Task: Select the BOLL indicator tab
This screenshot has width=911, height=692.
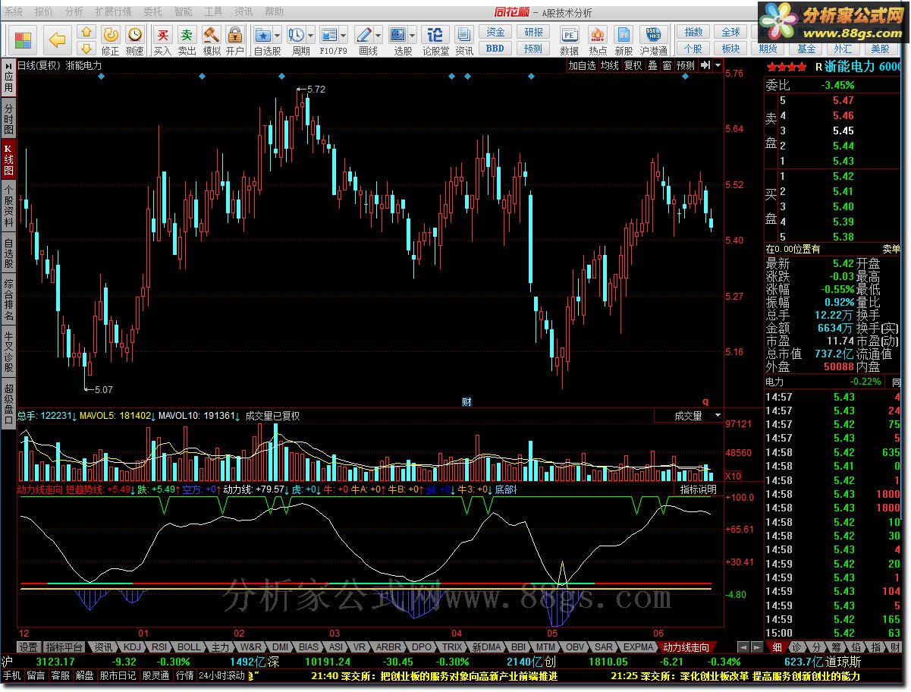Action: pos(189,647)
